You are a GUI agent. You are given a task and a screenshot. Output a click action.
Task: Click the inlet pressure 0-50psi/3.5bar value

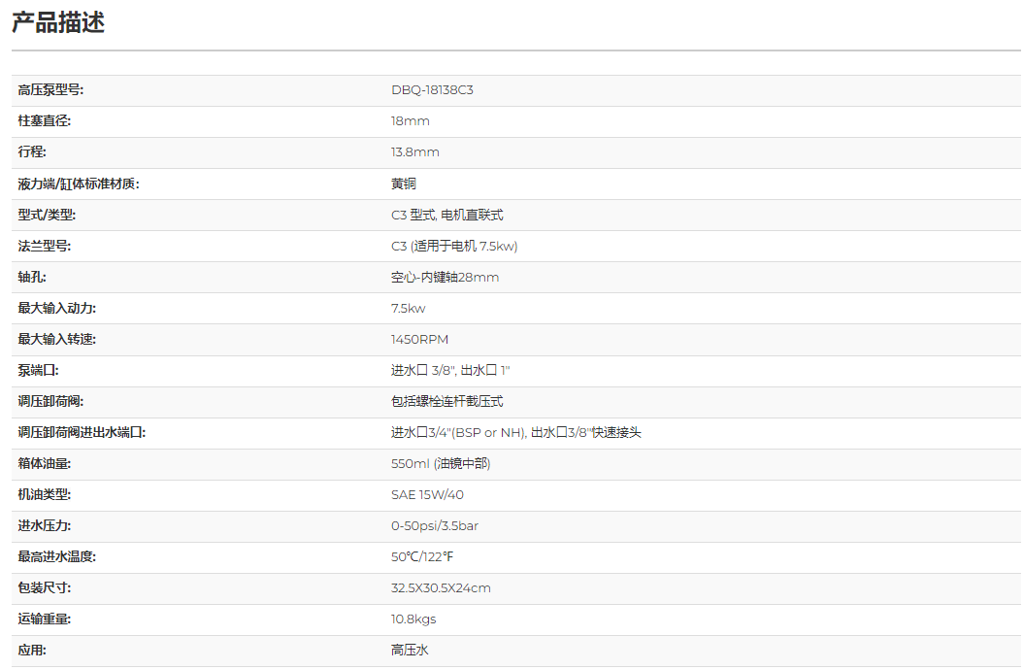coord(434,525)
